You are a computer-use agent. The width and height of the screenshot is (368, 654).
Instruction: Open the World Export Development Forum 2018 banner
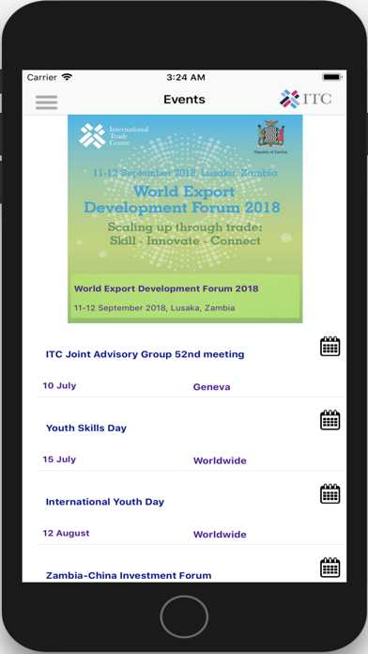pos(185,219)
